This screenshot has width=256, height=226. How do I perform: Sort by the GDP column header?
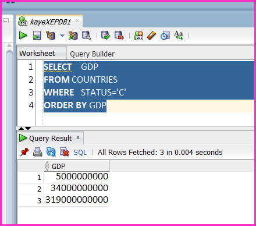[x=77, y=166]
